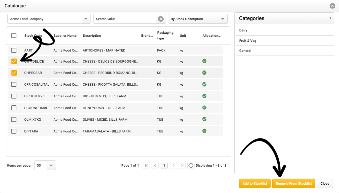The image size is (339, 193).
Task: Select the Fruit & Veg category
Action: [248, 41]
